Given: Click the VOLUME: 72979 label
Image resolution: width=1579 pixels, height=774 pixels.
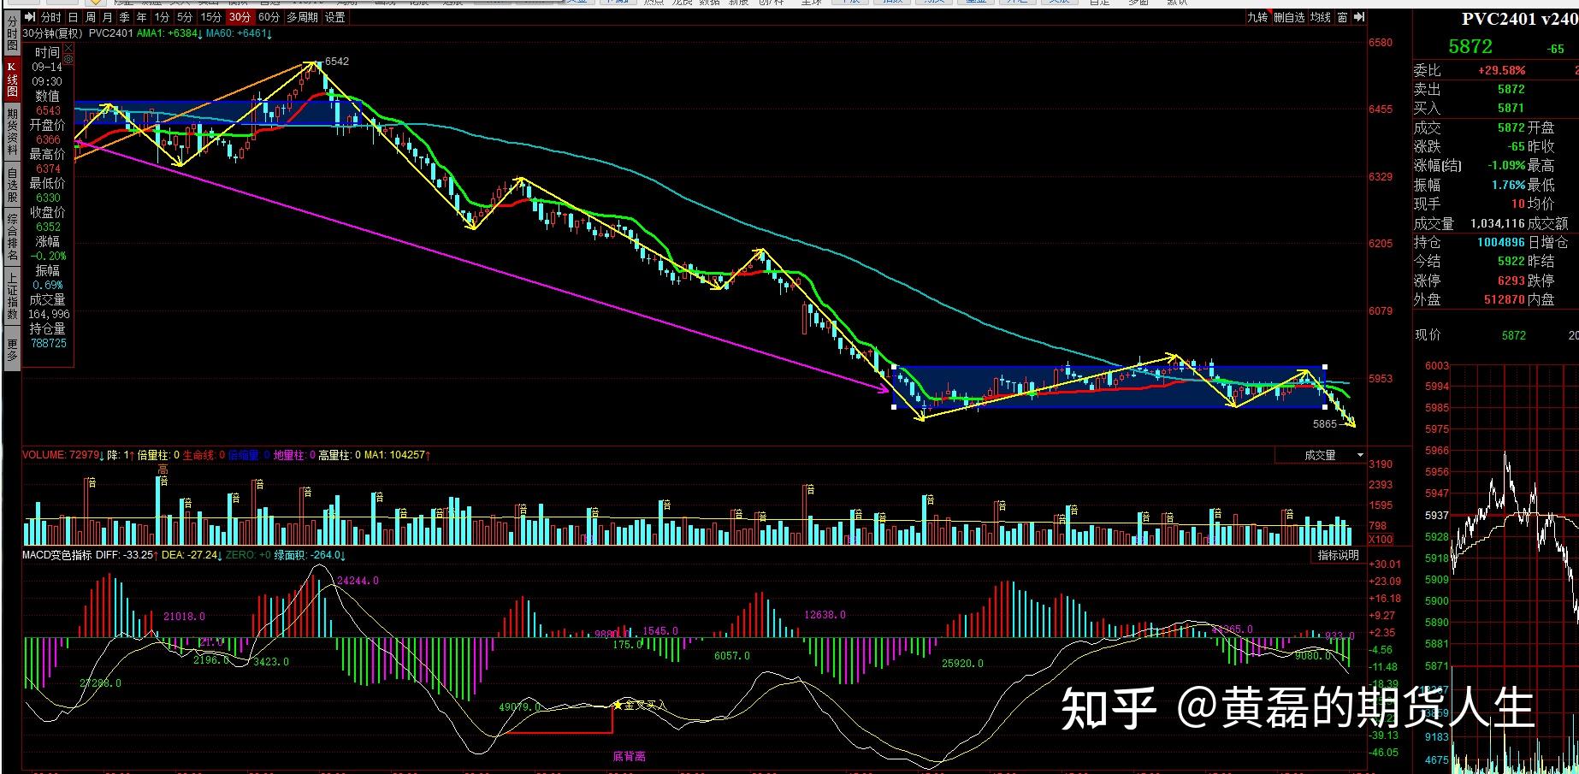Looking at the screenshot, I should pyautogui.click(x=62, y=455).
